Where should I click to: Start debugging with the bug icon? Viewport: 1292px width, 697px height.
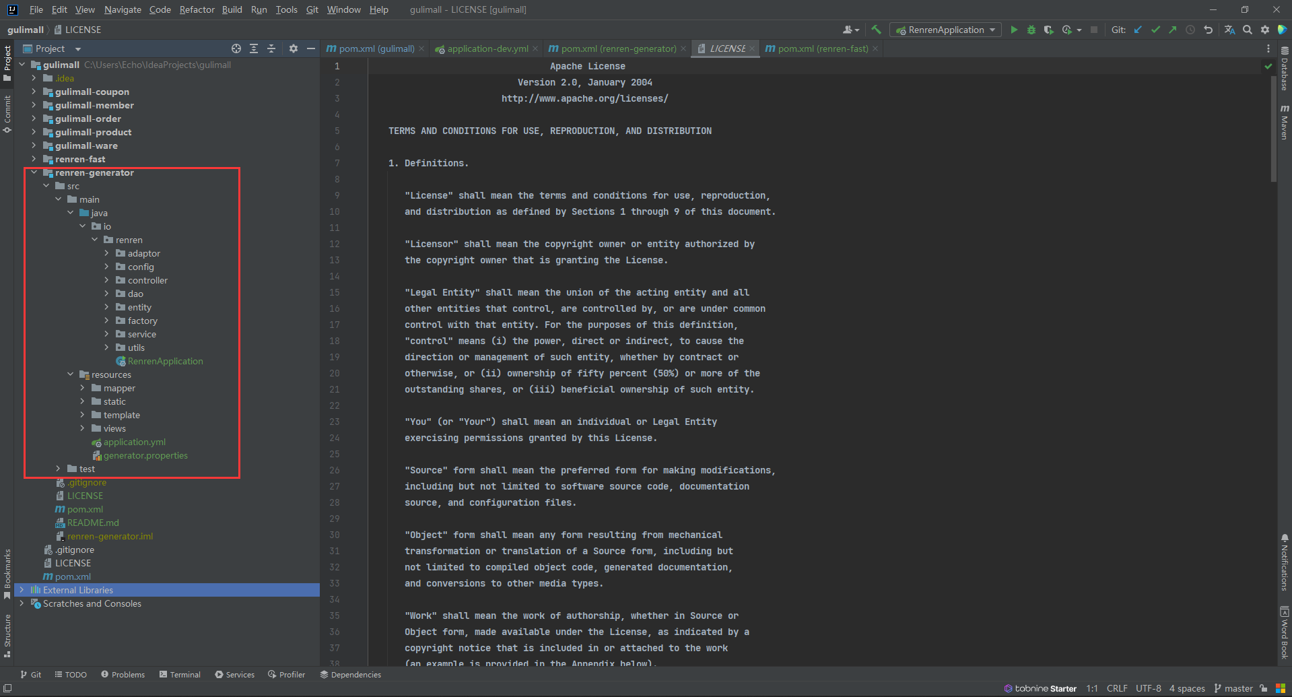click(x=1031, y=30)
